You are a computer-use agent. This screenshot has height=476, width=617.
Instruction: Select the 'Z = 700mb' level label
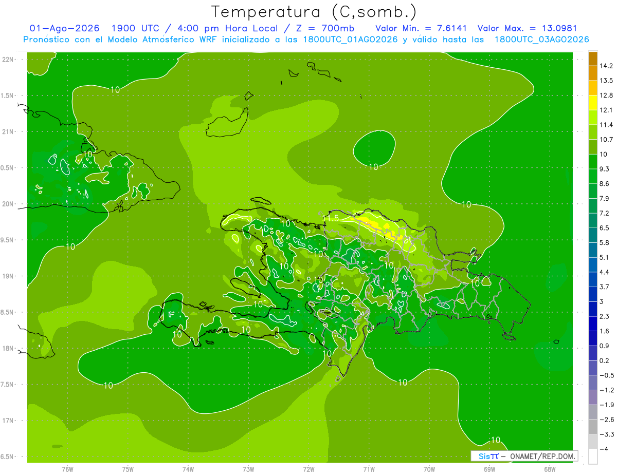tap(325, 28)
